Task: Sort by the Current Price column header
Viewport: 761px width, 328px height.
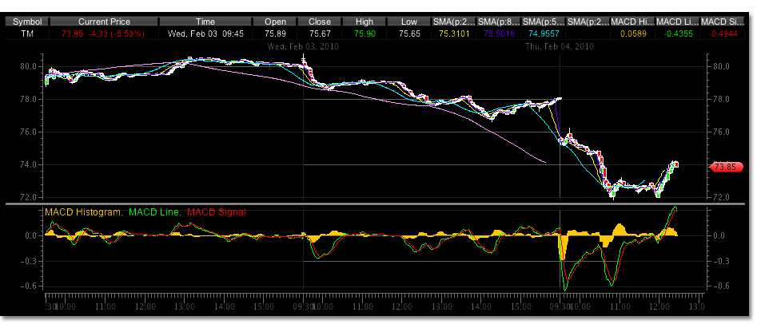Action: [x=98, y=22]
